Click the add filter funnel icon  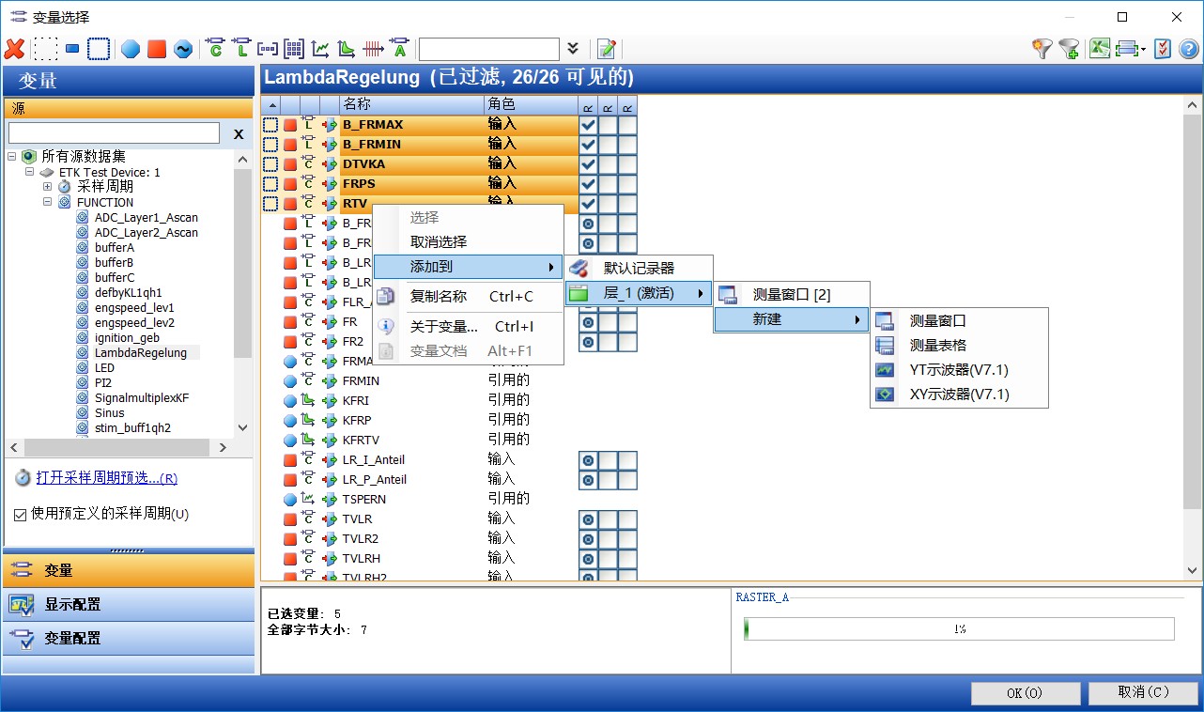(1068, 48)
